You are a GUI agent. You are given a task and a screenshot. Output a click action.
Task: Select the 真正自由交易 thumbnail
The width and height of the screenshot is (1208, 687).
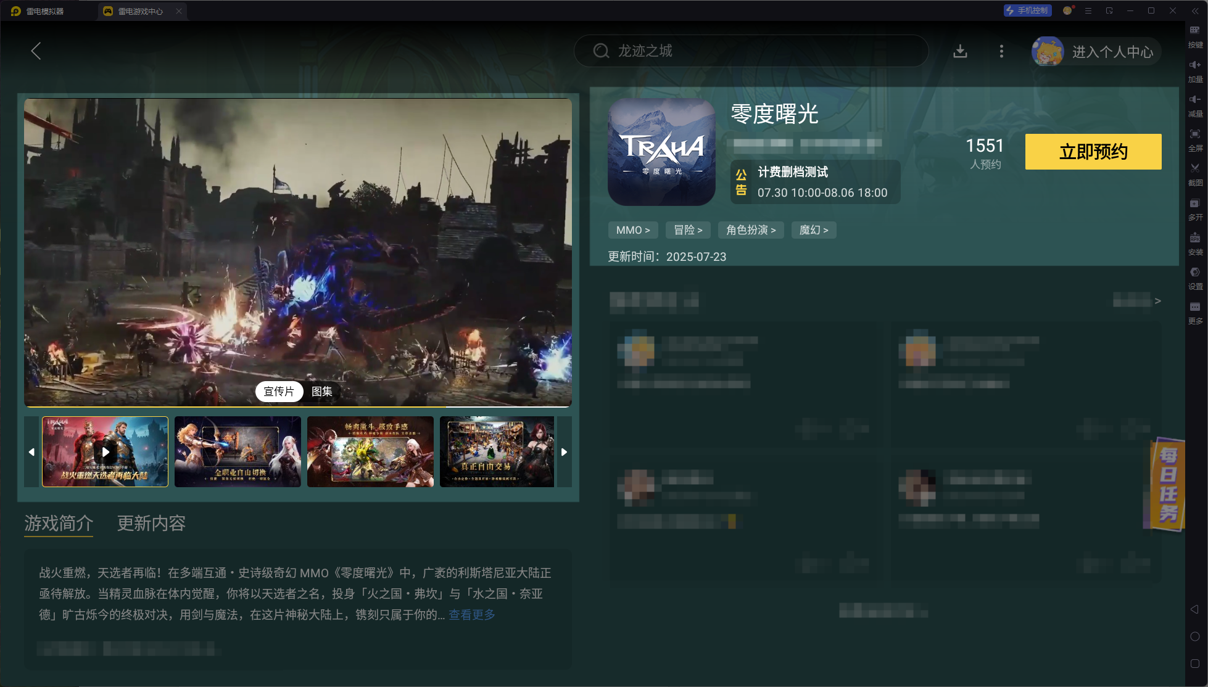point(497,452)
